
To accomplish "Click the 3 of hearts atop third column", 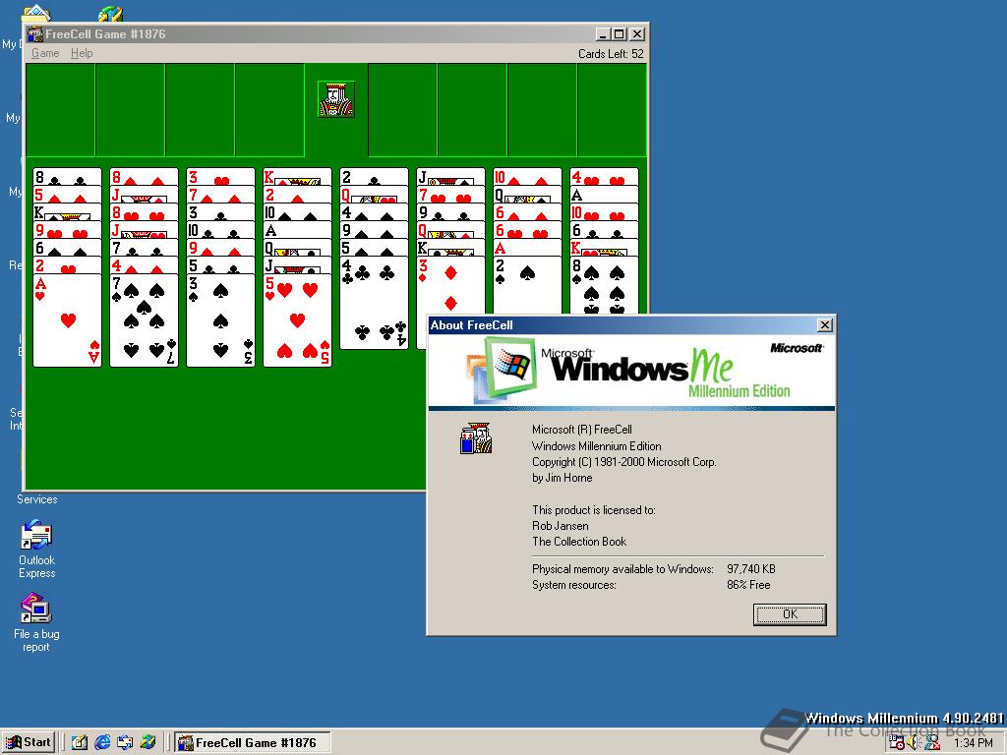I will pyautogui.click(x=220, y=177).
